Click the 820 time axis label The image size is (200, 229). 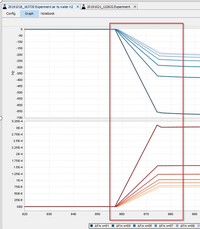click(x=25, y=214)
